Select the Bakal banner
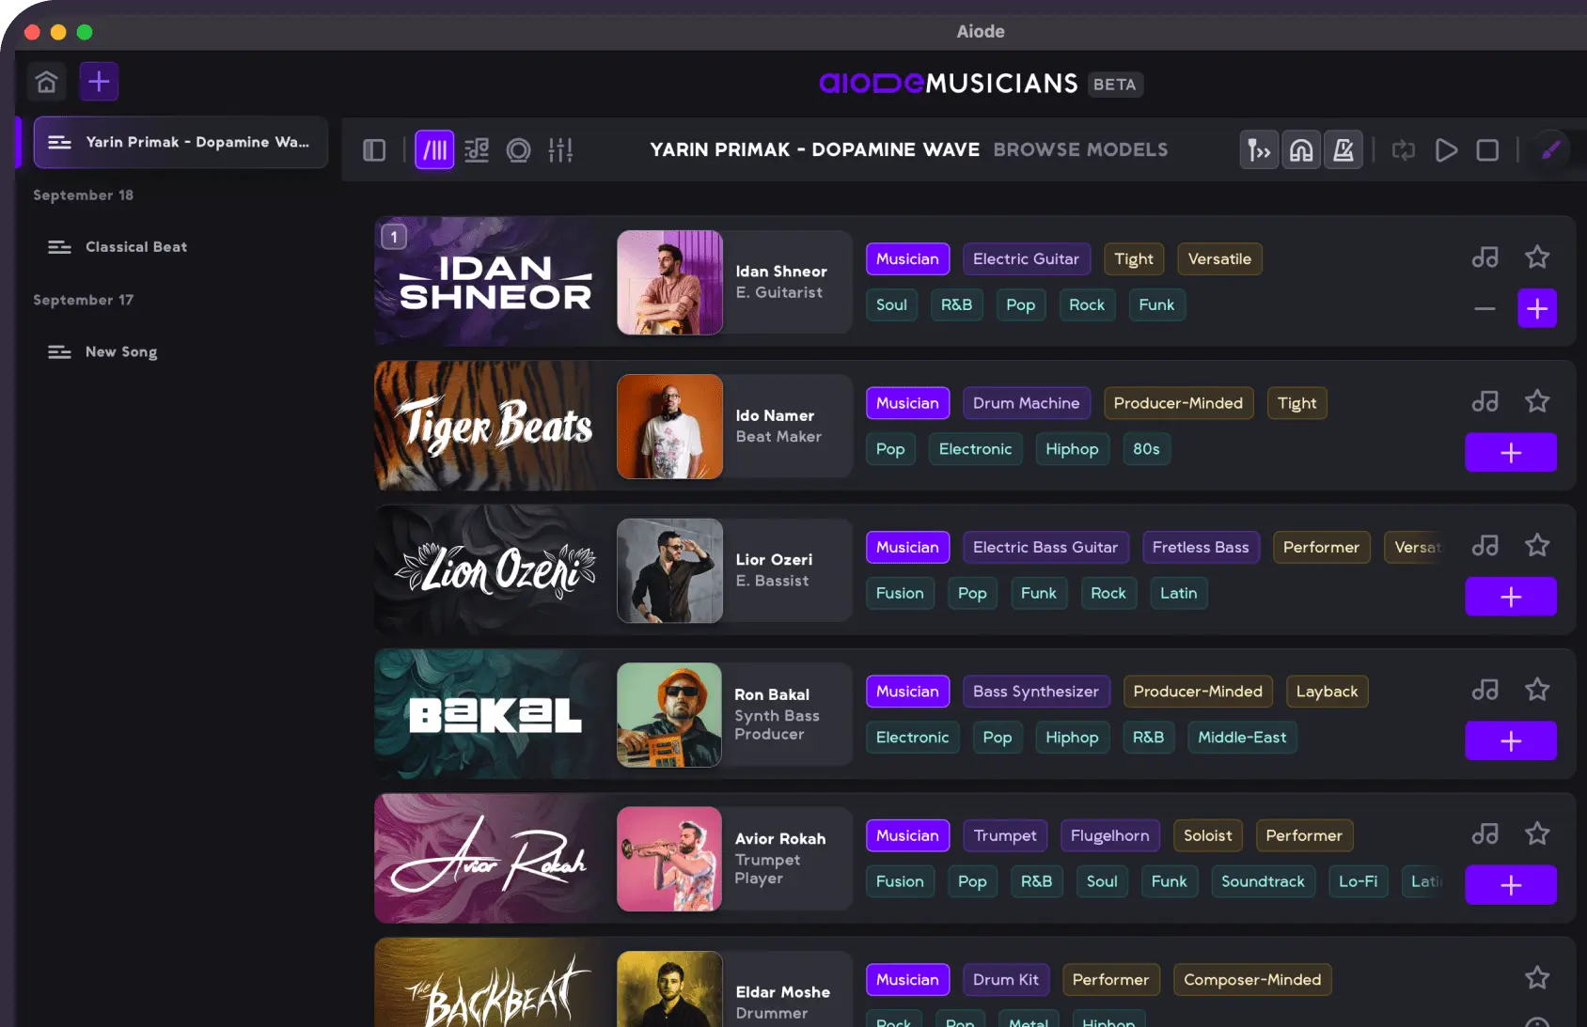This screenshot has width=1587, height=1027. click(495, 715)
